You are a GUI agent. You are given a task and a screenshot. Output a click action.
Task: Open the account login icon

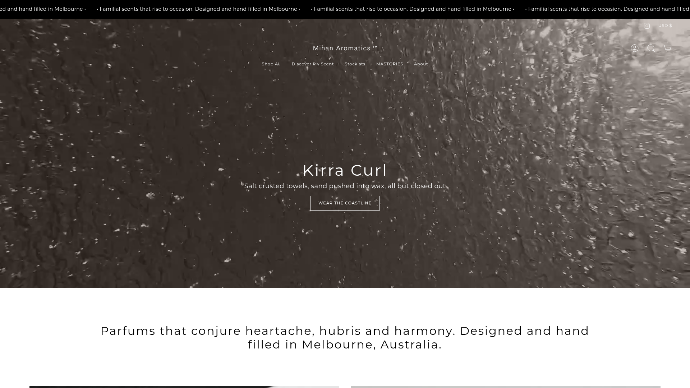tap(634, 48)
